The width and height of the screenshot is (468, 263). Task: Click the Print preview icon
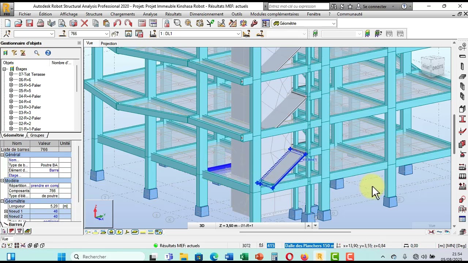pos(63,23)
